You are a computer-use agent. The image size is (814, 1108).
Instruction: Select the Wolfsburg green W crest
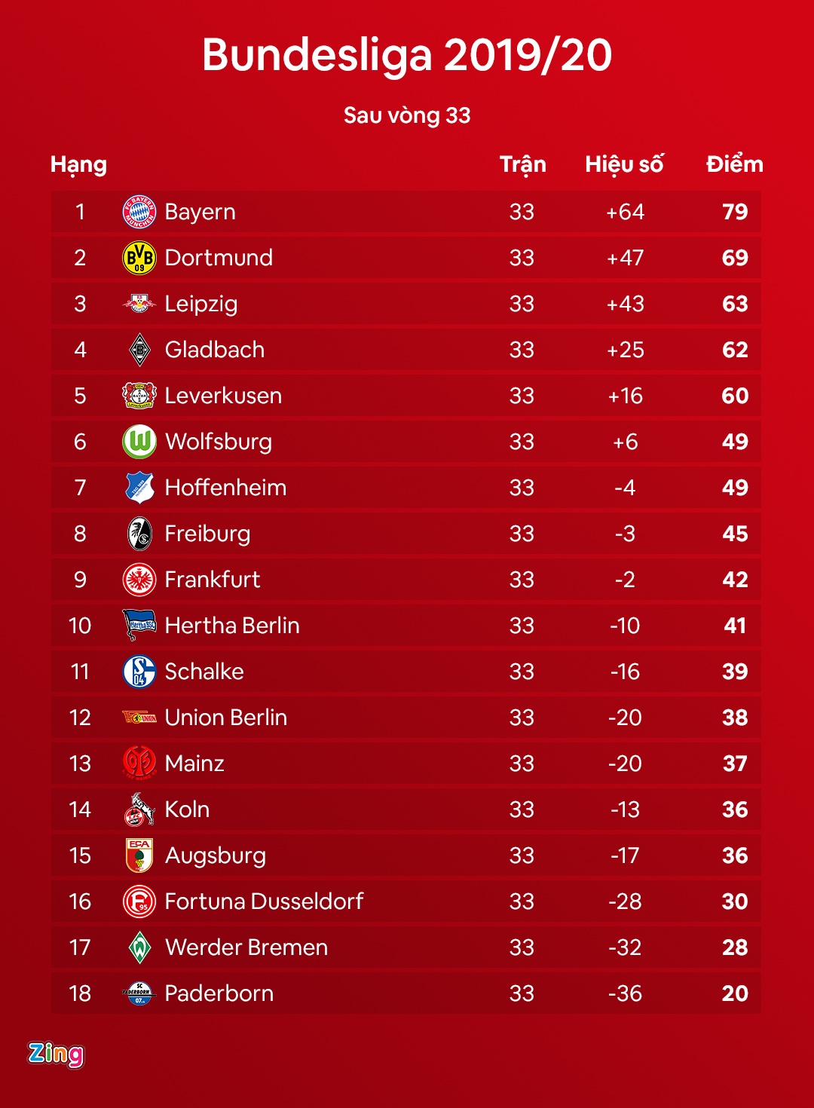pyautogui.click(x=139, y=442)
